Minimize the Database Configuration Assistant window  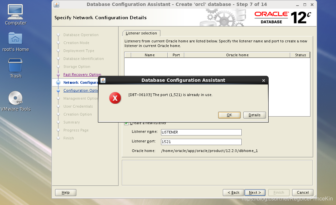(x=297, y=5)
